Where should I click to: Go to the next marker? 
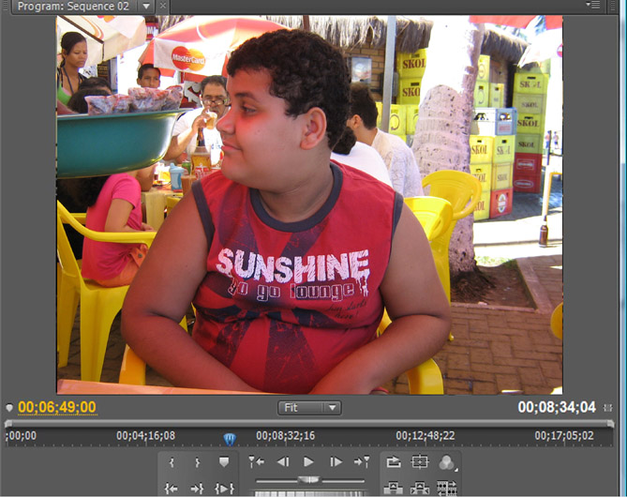coord(362,462)
